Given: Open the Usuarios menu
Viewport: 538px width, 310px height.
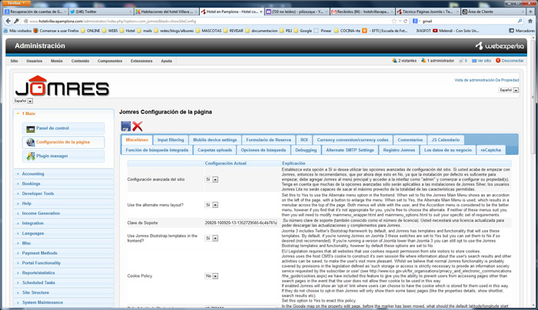Looking at the screenshot, I should tap(35, 61).
